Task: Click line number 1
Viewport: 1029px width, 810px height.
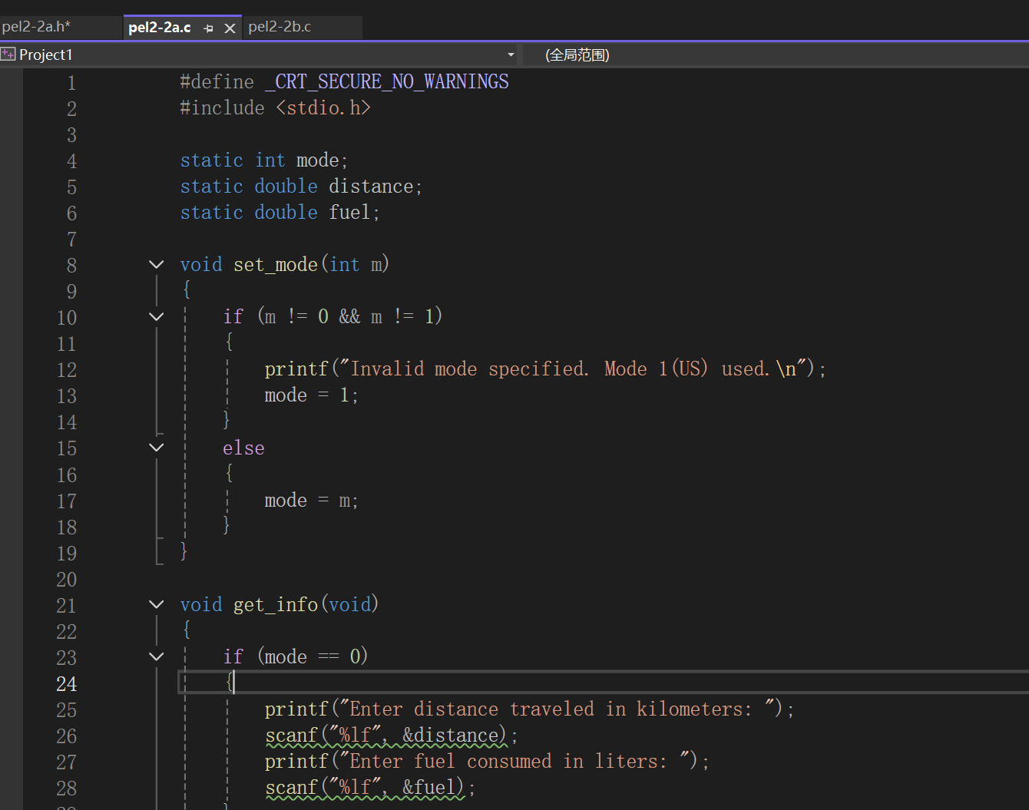Action: tap(71, 82)
